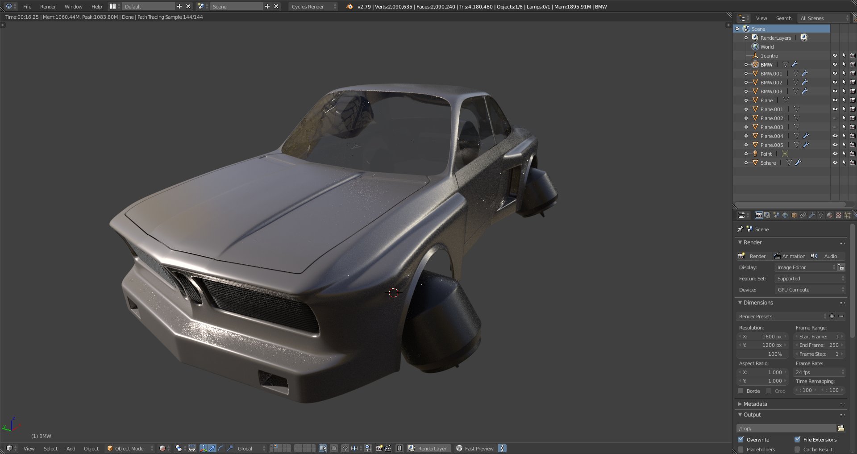Open the Feature Set Supported dropdown
Viewport: 857px width, 454px height.
coord(810,278)
